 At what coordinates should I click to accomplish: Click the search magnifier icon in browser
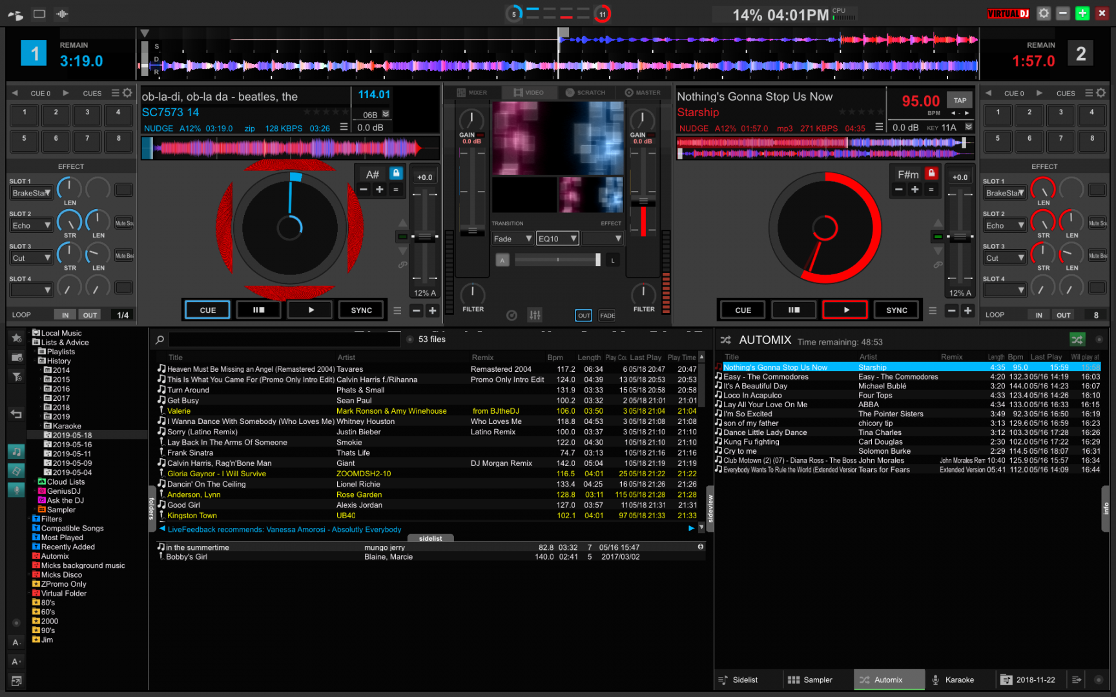pos(160,339)
